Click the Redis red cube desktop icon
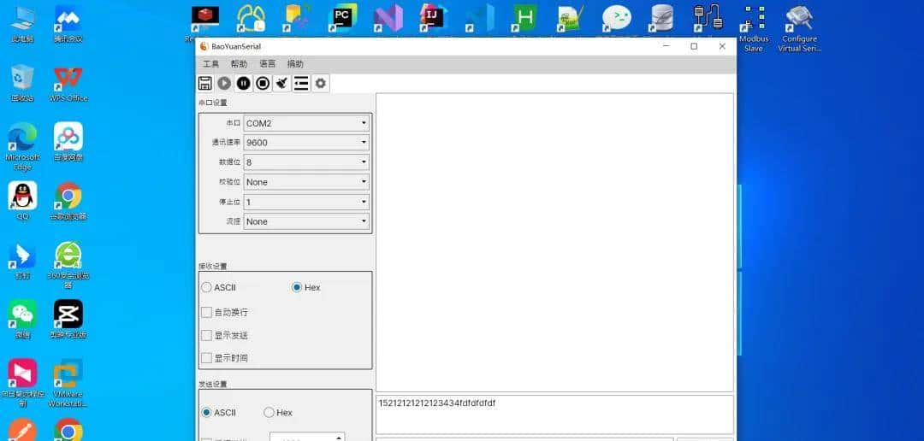This screenshot has width=924, height=441. 205,18
